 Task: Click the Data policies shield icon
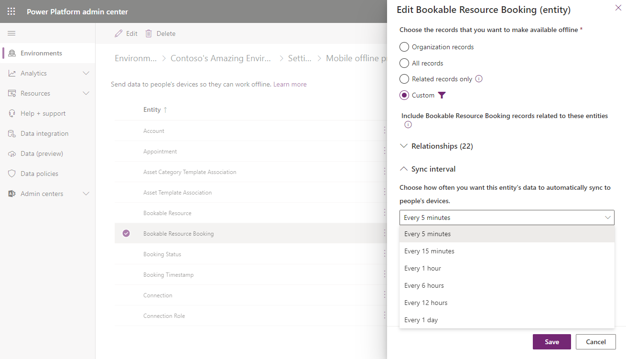click(12, 174)
